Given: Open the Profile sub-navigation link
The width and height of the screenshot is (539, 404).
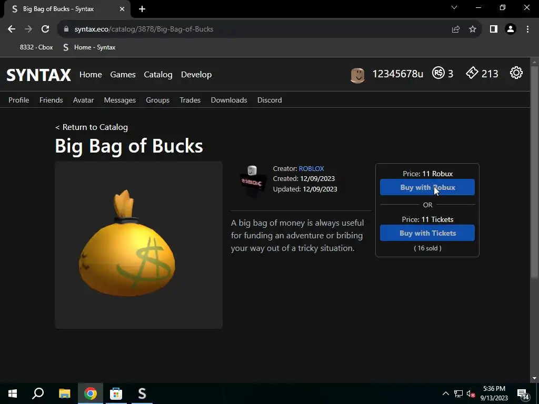Looking at the screenshot, I should [19, 100].
